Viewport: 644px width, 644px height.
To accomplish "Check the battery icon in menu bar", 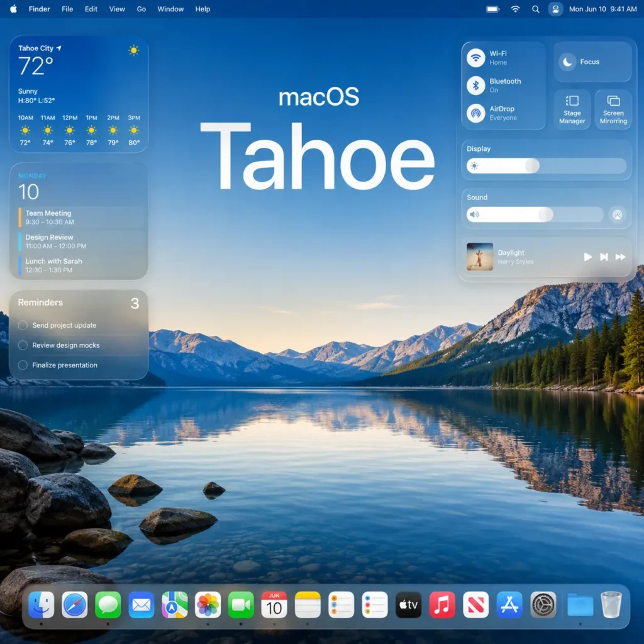I will [x=492, y=9].
